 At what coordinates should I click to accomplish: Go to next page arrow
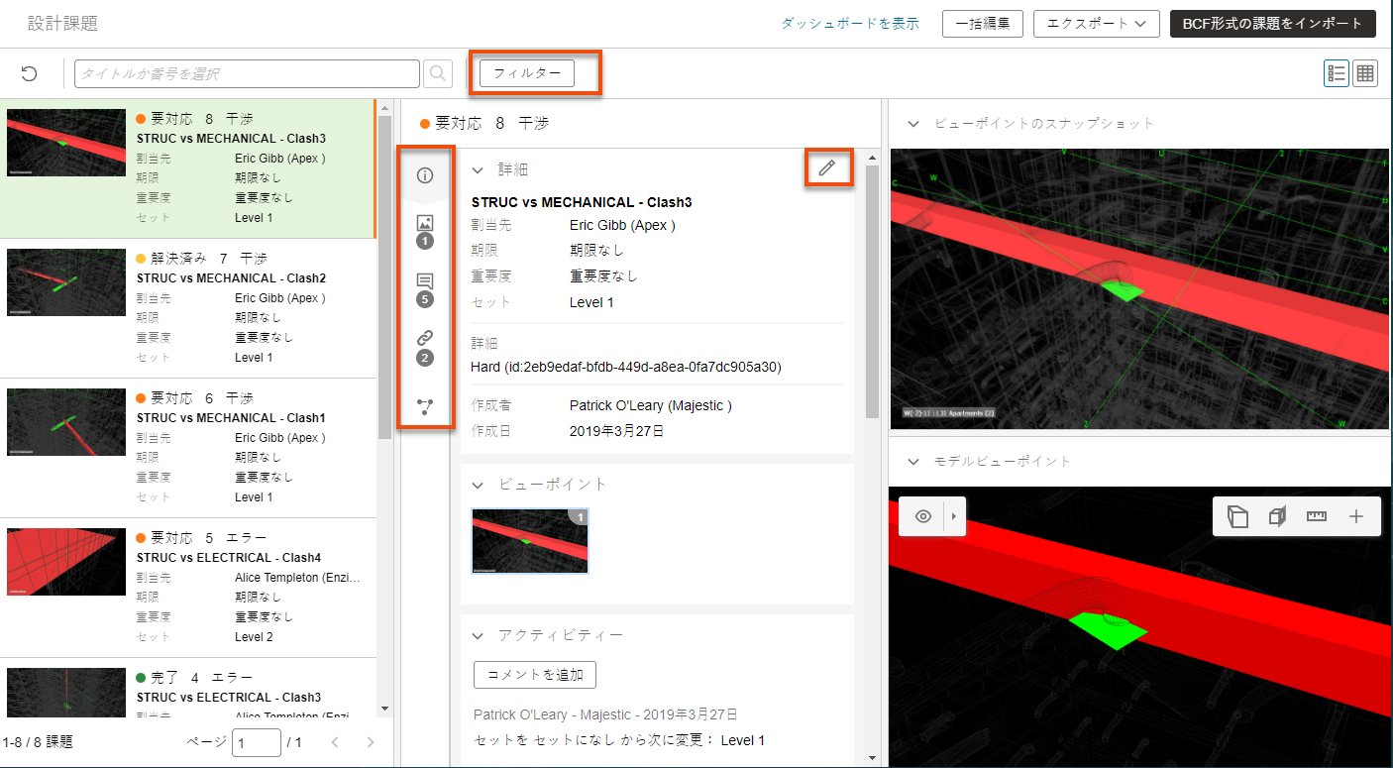[371, 742]
